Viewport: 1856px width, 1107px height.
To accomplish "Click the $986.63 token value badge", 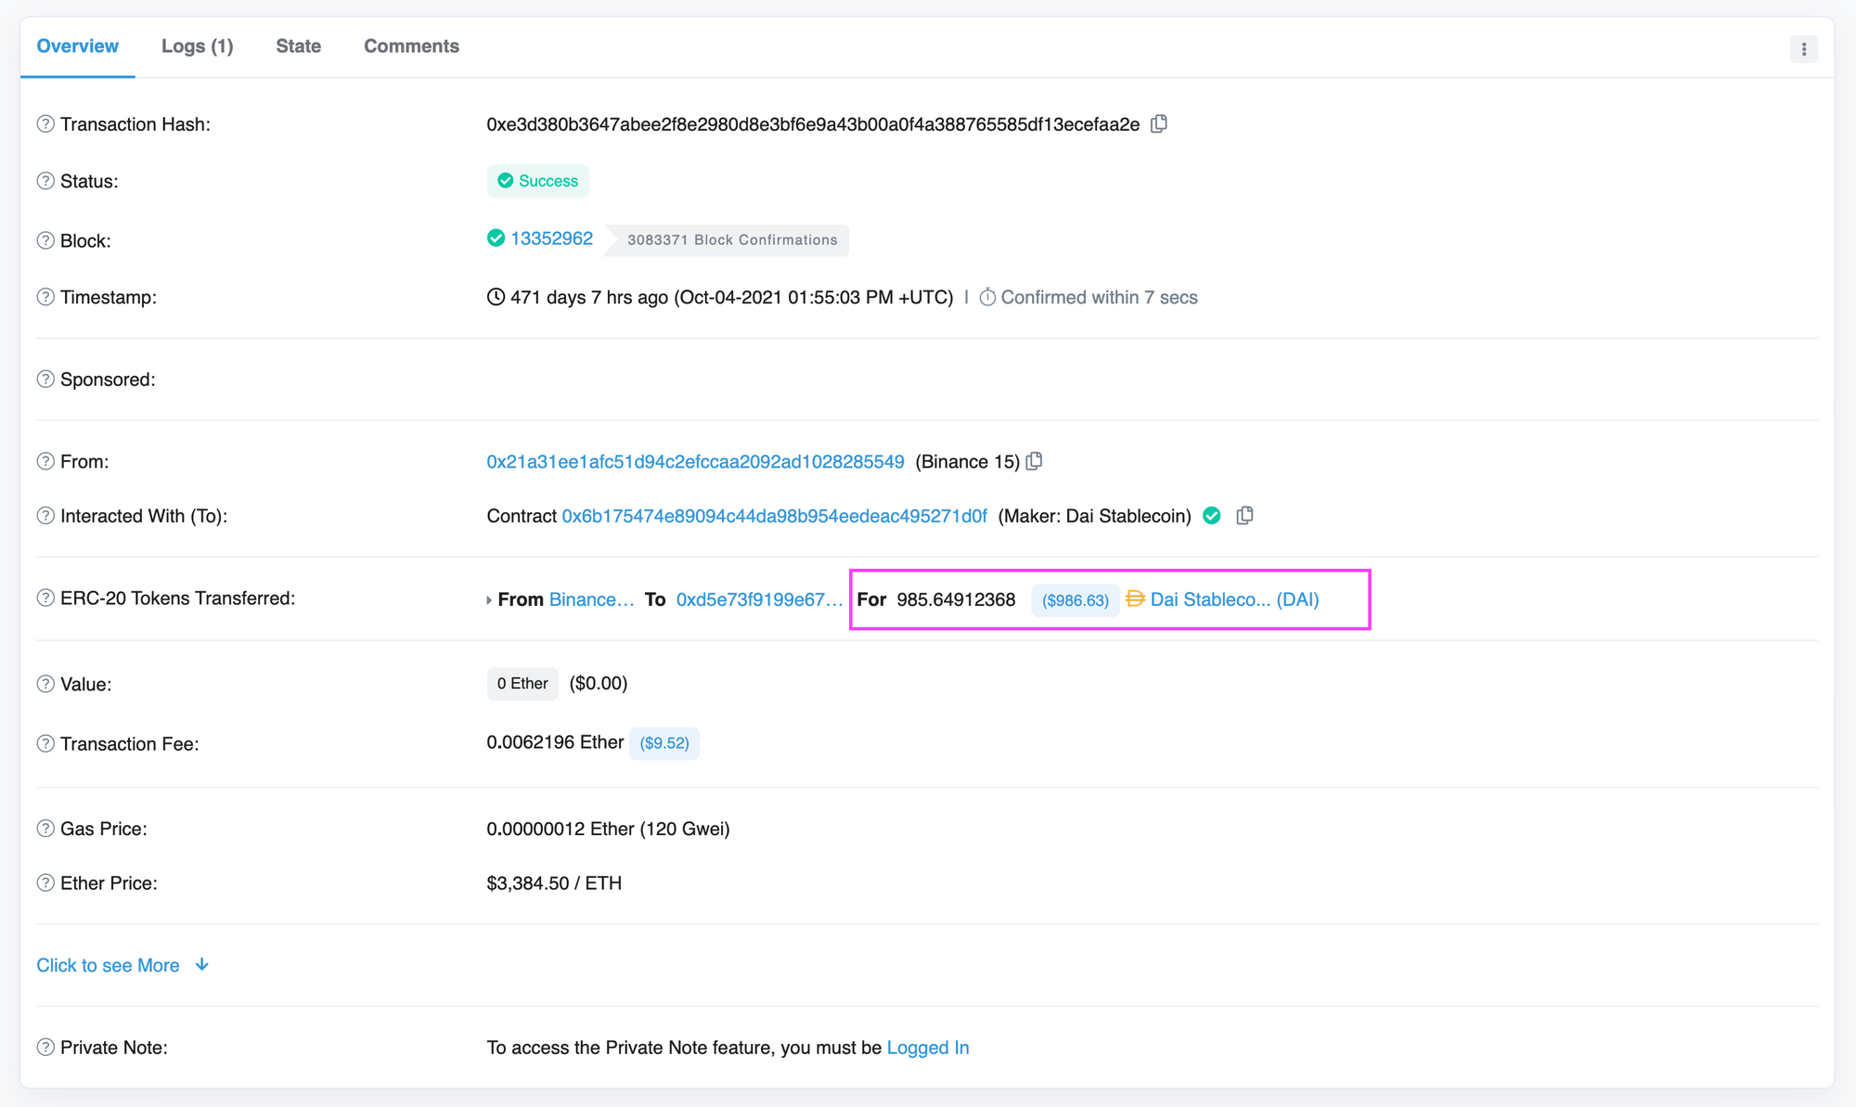I will coord(1076,600).
